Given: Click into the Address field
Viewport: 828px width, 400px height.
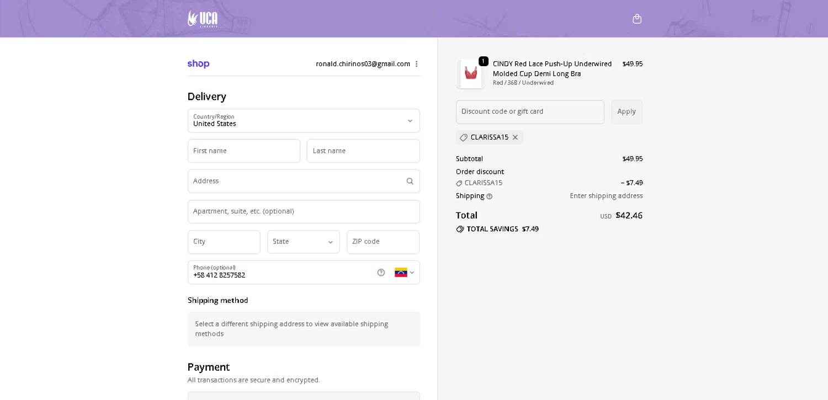Looking at the screenshot, I should [x=304, y=181].
